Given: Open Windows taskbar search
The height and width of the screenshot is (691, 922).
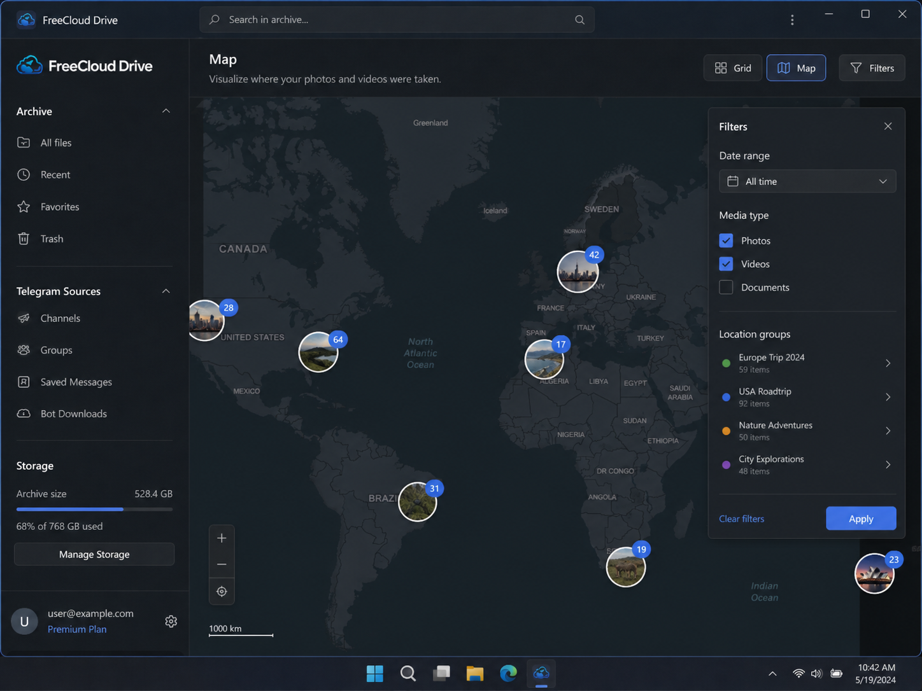Looking at the screenshot, I should 408,673.
